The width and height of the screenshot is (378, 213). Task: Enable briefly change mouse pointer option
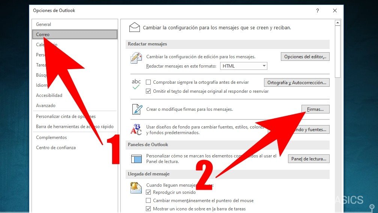148,201
